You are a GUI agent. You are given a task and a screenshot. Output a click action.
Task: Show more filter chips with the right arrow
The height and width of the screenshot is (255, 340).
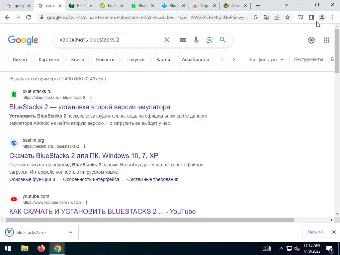tap(233, 59)
